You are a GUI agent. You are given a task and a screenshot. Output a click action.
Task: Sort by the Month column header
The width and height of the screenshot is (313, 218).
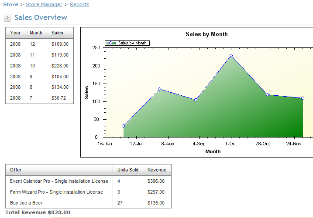point(36,33)
